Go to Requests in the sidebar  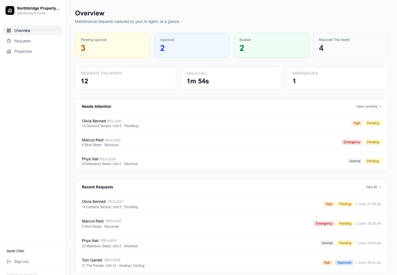click(33, 41)
